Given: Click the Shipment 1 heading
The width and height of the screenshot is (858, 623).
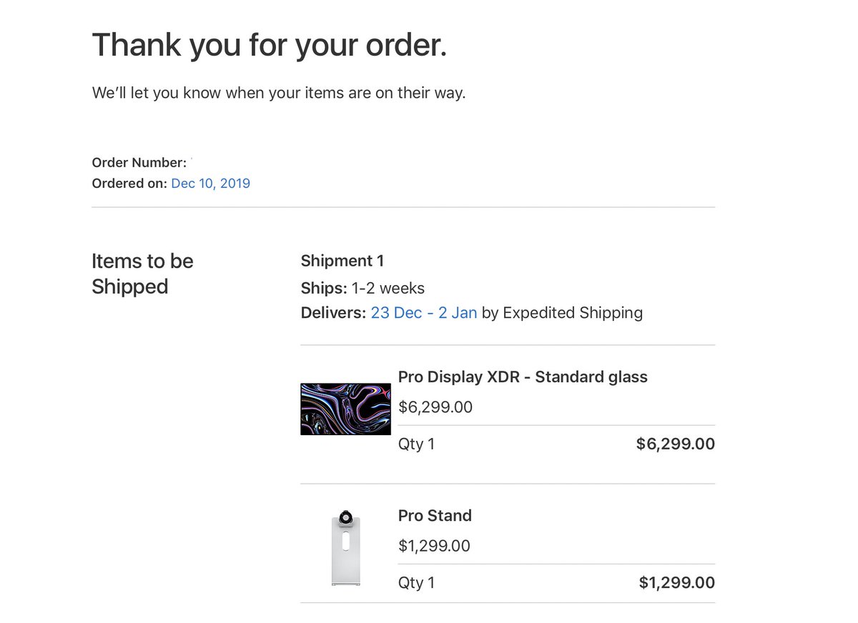Looking at the screenshot, I should (x=342, y=261).
